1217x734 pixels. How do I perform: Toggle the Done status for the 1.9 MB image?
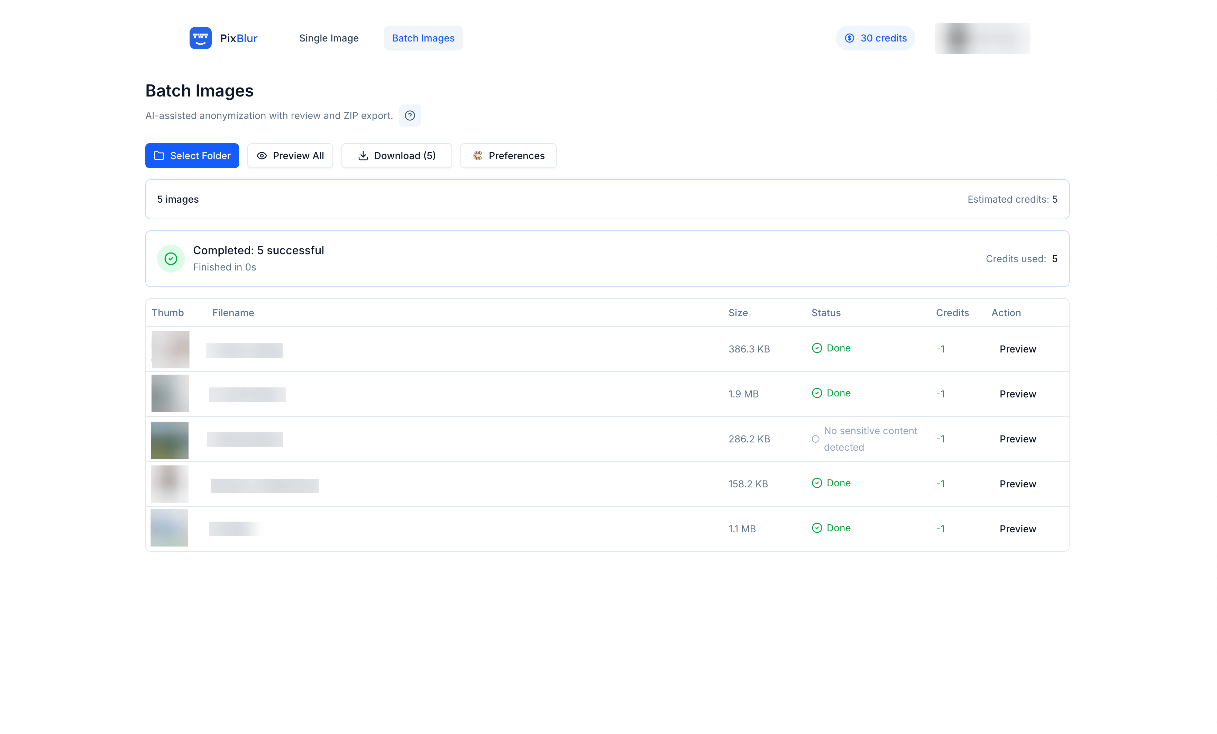coord(817,393)
